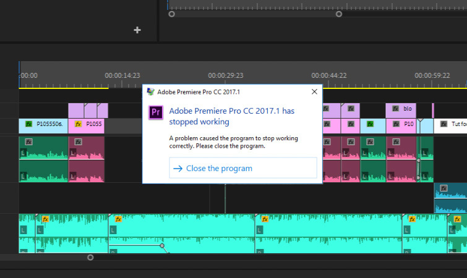Click the yellow fx badge on the pink P10S5 clip

(x=79, y=124)
